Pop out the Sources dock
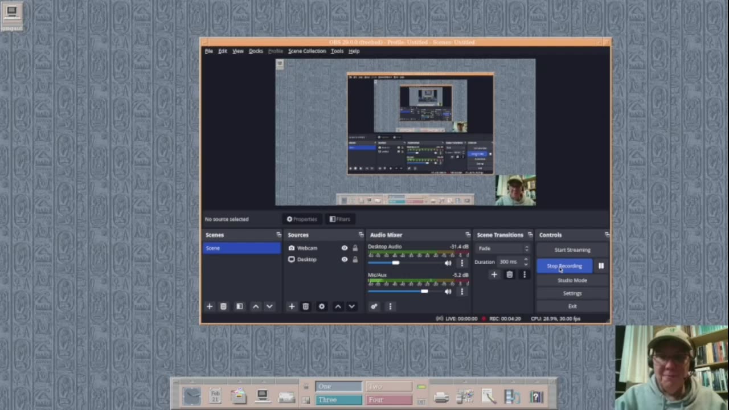The image size is (729, 410). pos(361,235)
